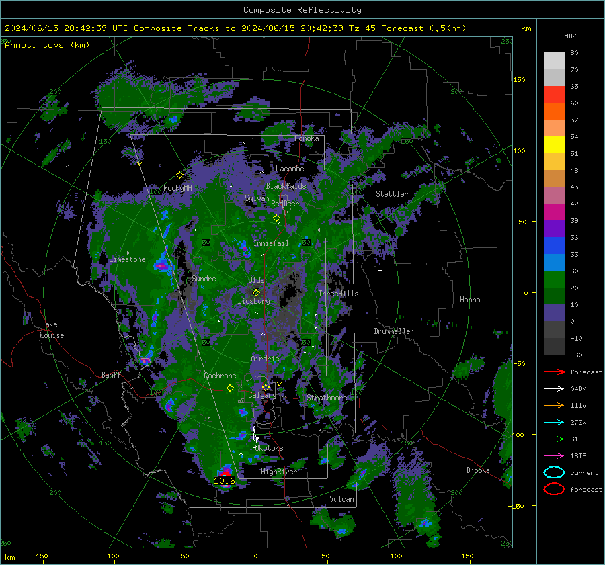The width and height of the screenshot is (605, 565).
Task: Click the Brooks town label
Action: click(x=478, y=470)
